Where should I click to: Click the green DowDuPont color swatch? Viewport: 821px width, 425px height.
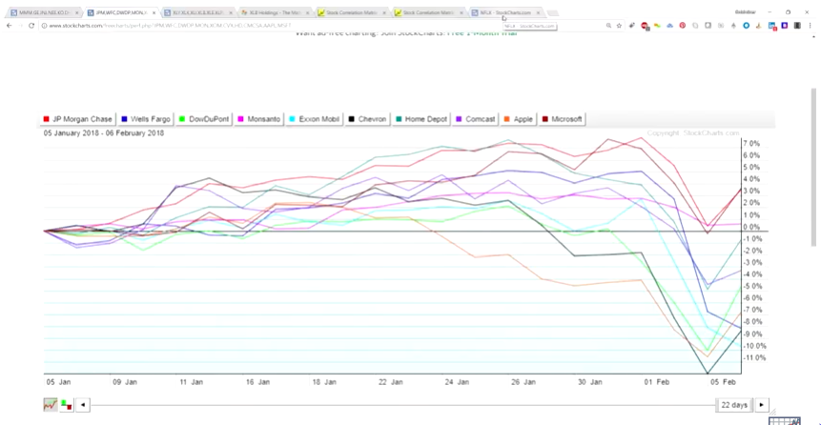pyautogui.click(x=183, y=119)
